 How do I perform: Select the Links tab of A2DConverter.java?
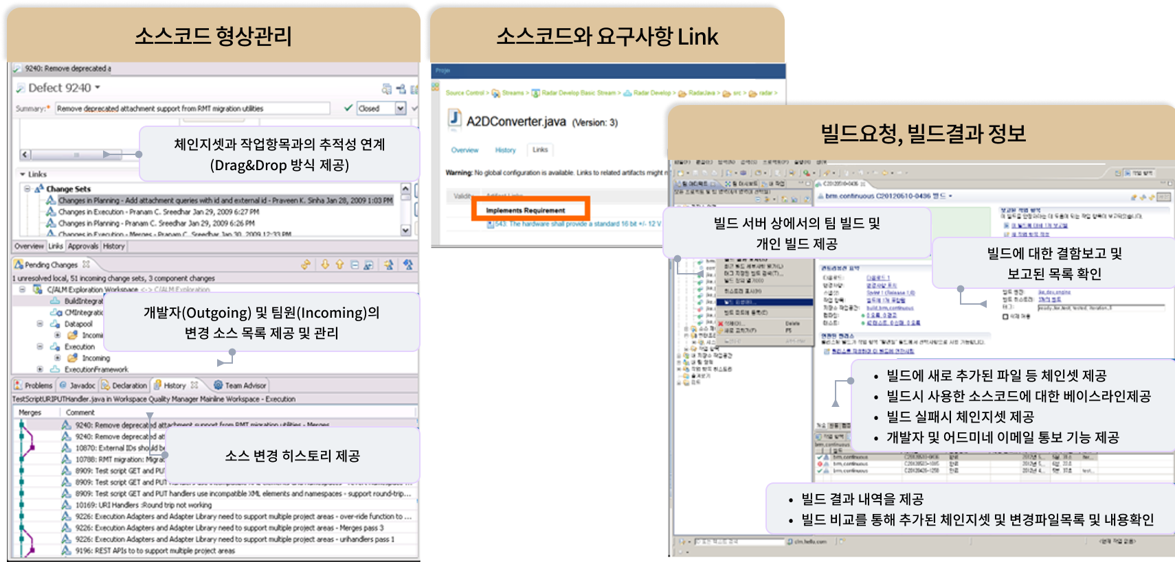click(x=541, y=150)
